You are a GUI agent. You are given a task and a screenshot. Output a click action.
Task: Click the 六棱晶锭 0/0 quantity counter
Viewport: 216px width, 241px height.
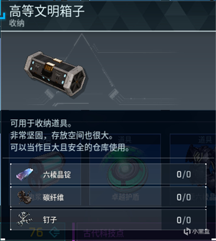click(x=184, y=175)
